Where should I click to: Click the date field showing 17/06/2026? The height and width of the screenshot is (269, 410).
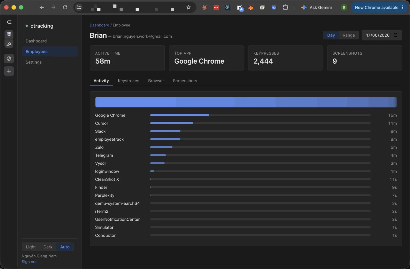pyautogui.click(x=382, y=35)
